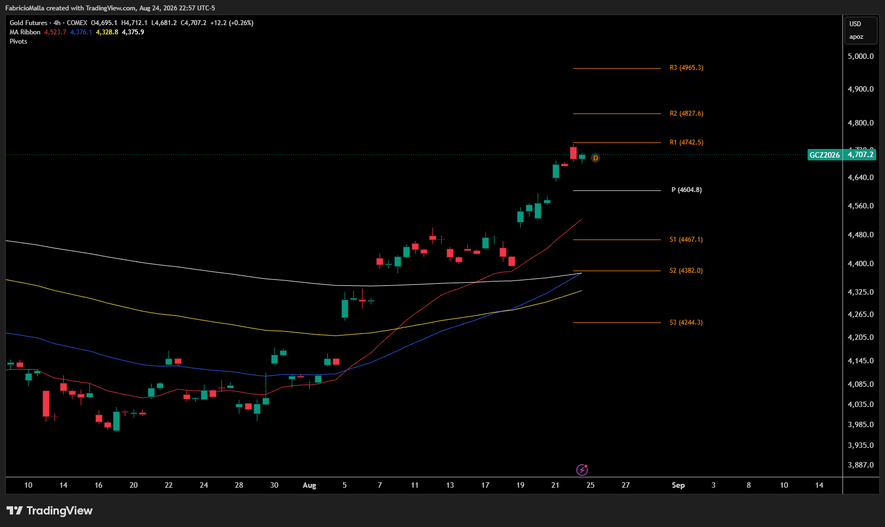
Task: Select the R2 (4827.6) pivot label
Action: pos(687,113)
